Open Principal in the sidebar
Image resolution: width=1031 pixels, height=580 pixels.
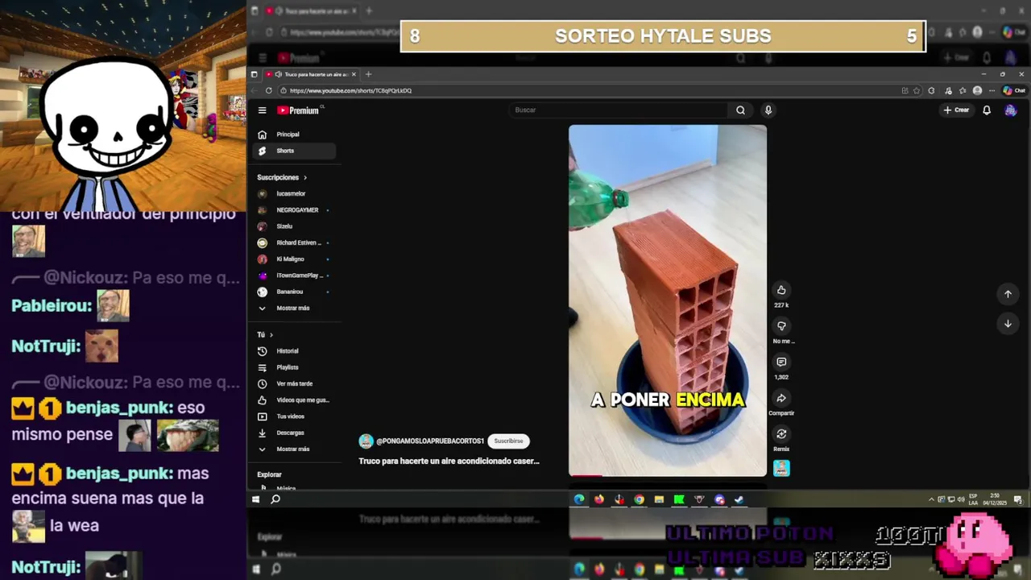(x=295, y=135)
